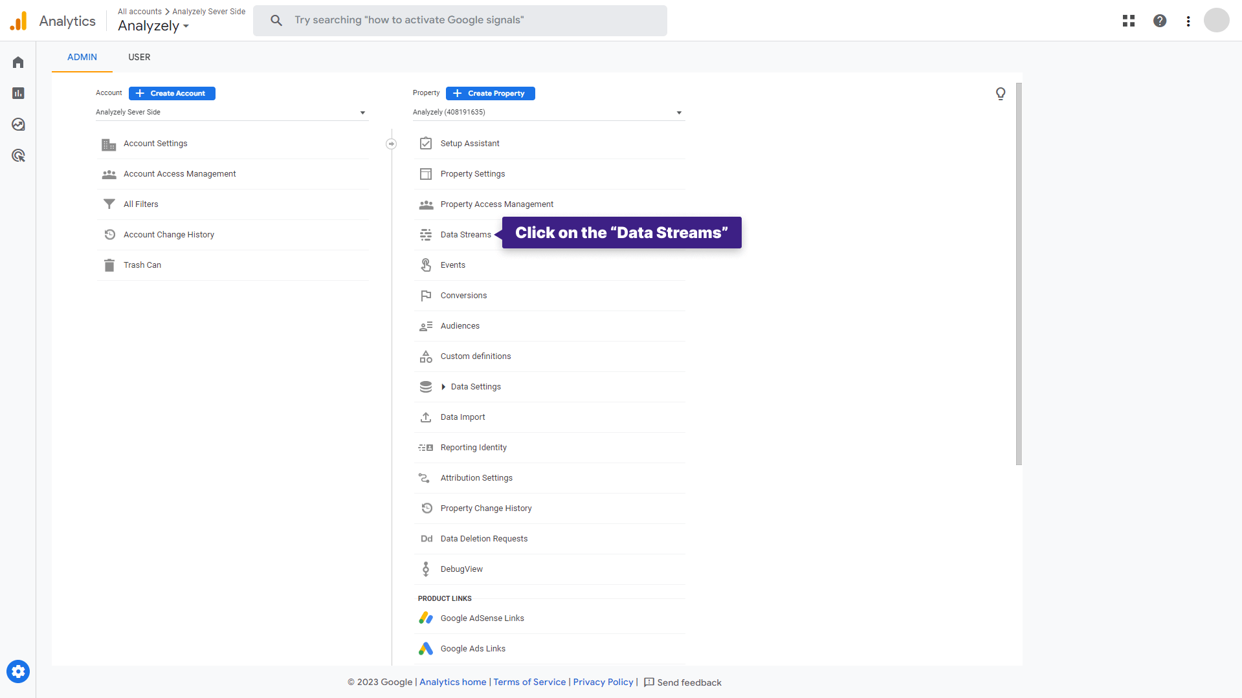Click the All Filters funnel icon
The width and height of the screenshot is (1242, 698).
(x=109, y=204)
